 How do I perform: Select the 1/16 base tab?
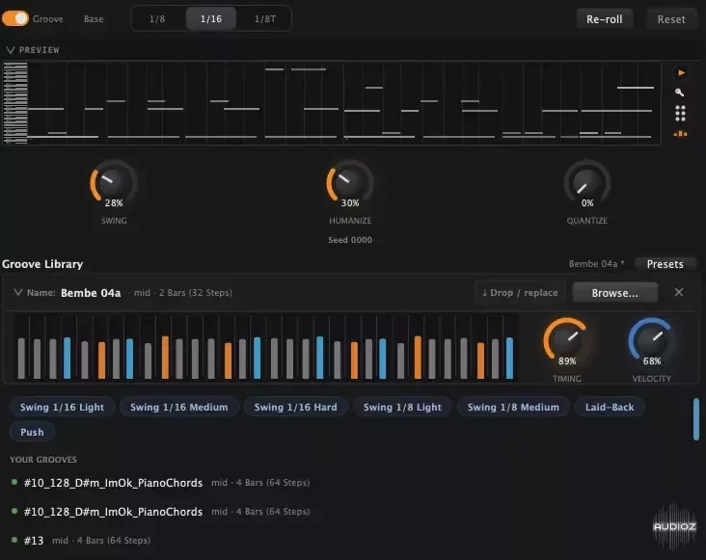click(210, 19)
